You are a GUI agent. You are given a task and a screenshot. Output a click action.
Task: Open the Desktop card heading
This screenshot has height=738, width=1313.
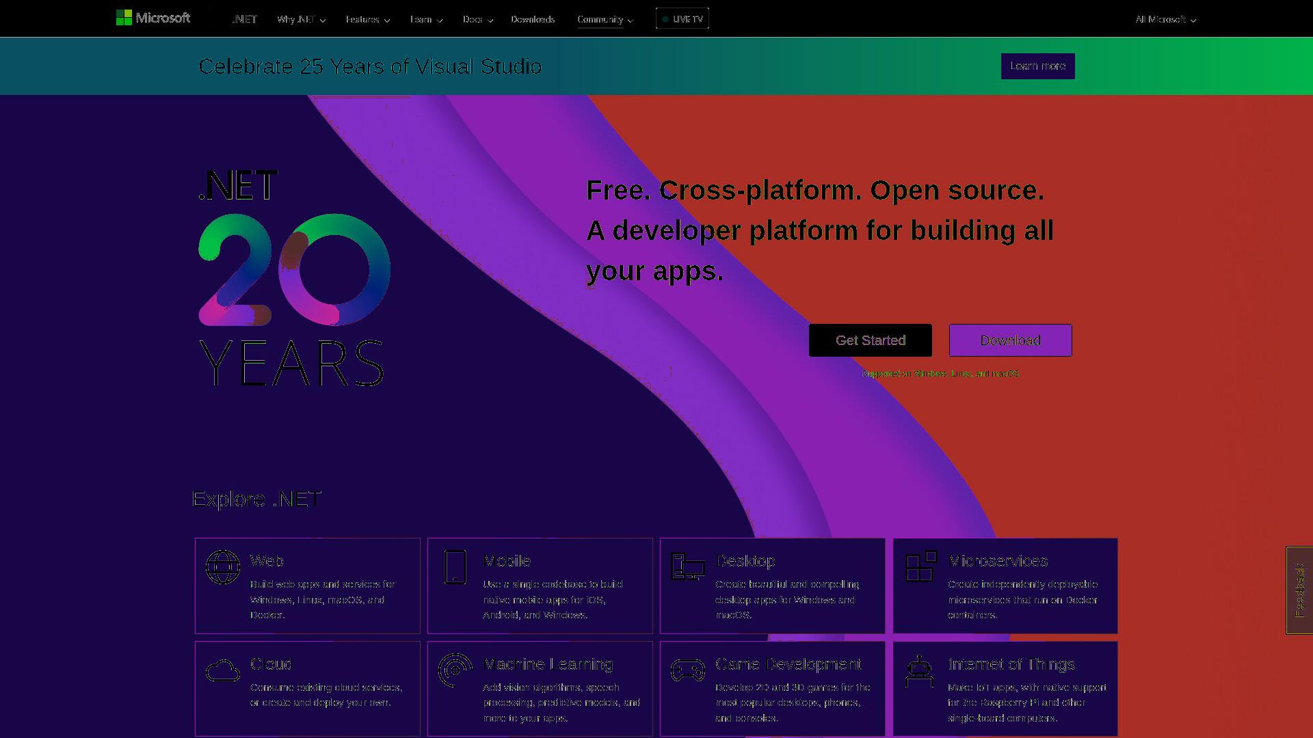[x=745, y=561]
